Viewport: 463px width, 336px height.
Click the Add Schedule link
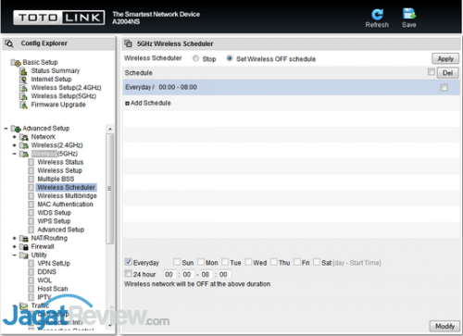[151, 103]
